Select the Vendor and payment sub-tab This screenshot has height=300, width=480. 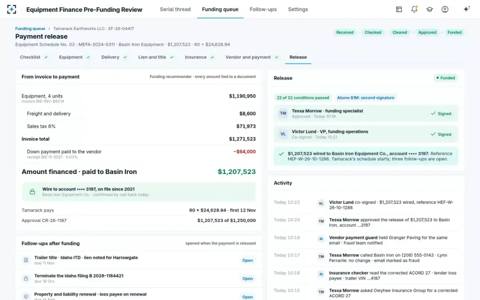coord(252,57)
